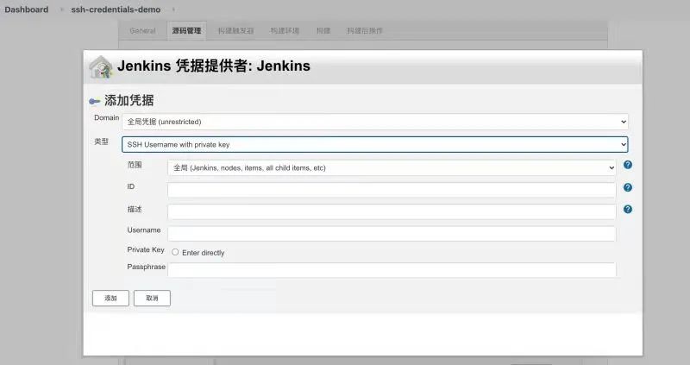Click the Jenkins credentials provider house icon
This screenshot has width=690, height=365.
pyautogui.click(x=101, y=67)
